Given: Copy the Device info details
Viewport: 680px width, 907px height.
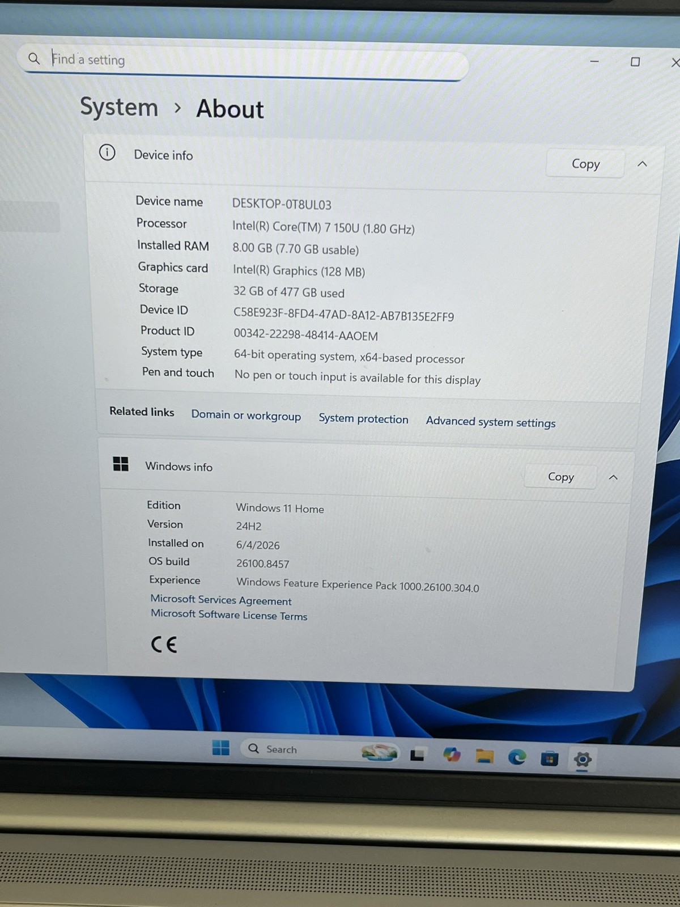Looking at the screenshot, I should [585, 164].
